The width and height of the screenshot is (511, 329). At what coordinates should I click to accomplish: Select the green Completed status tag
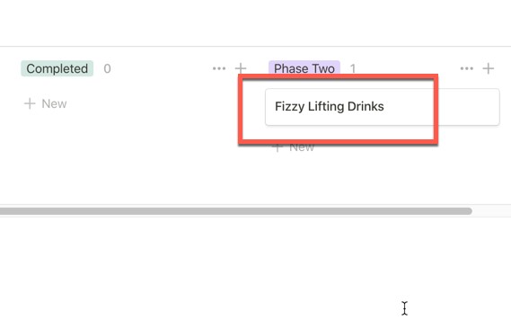tap(57, 68)
